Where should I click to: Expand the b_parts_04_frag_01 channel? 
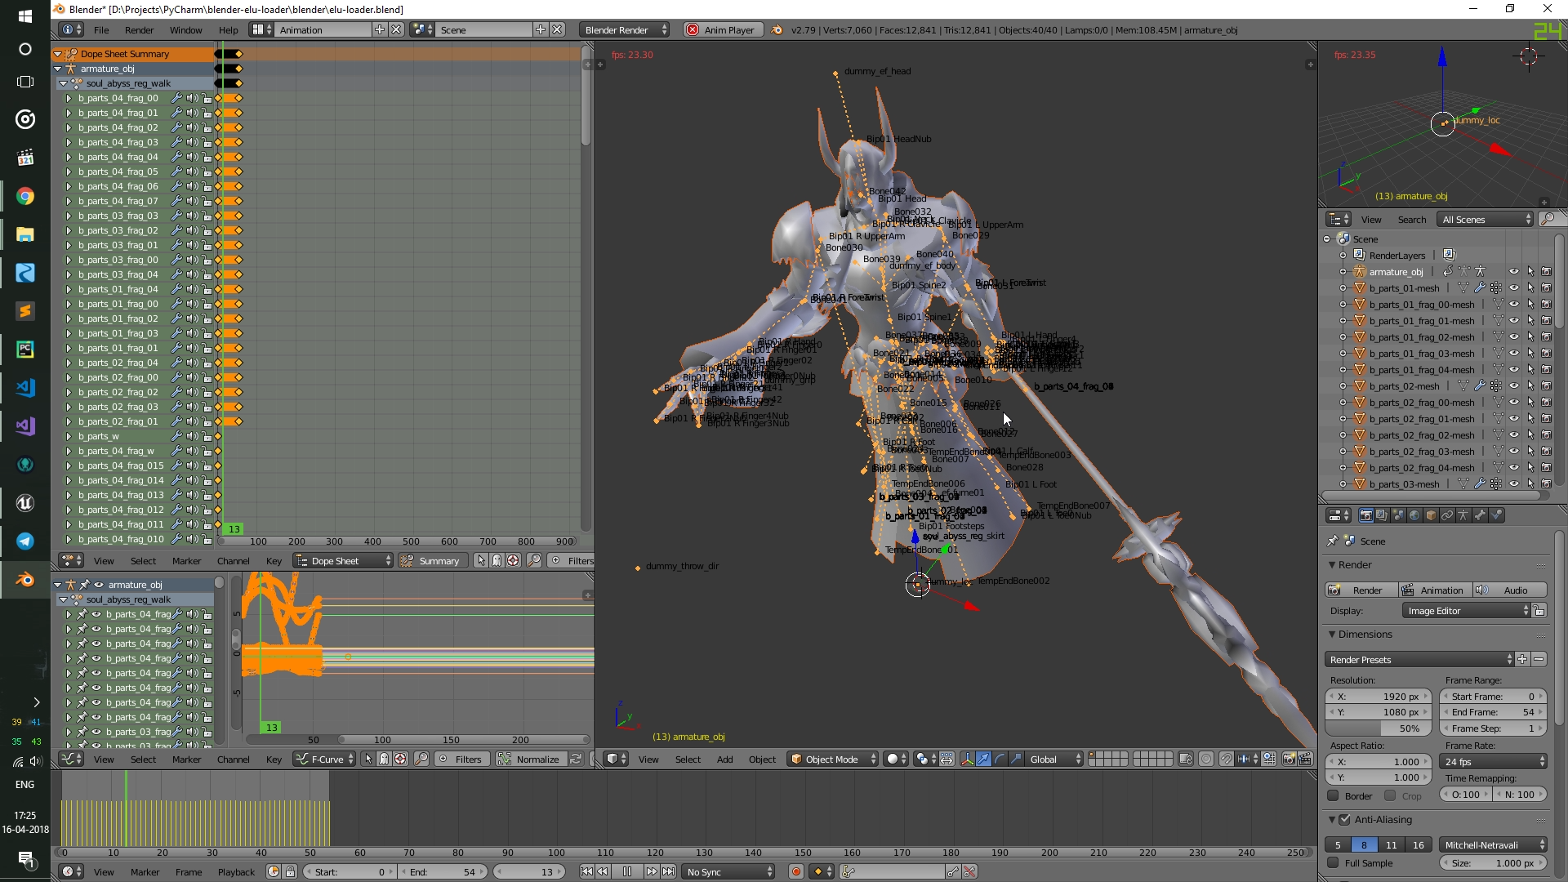coord(69,113)
